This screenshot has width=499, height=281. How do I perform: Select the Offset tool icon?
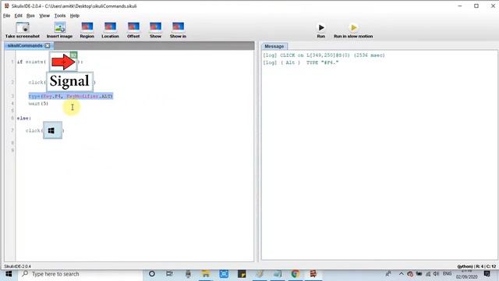pyautogui.click(x=133, y=30)
